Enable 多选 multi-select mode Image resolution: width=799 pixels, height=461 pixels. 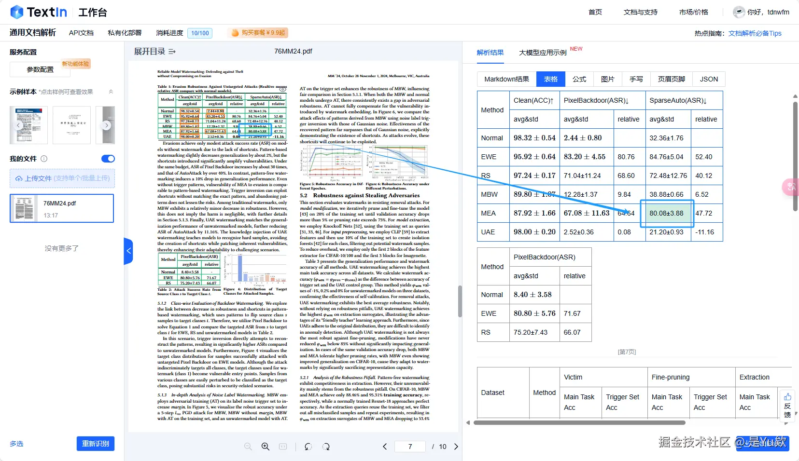[16, 443]
